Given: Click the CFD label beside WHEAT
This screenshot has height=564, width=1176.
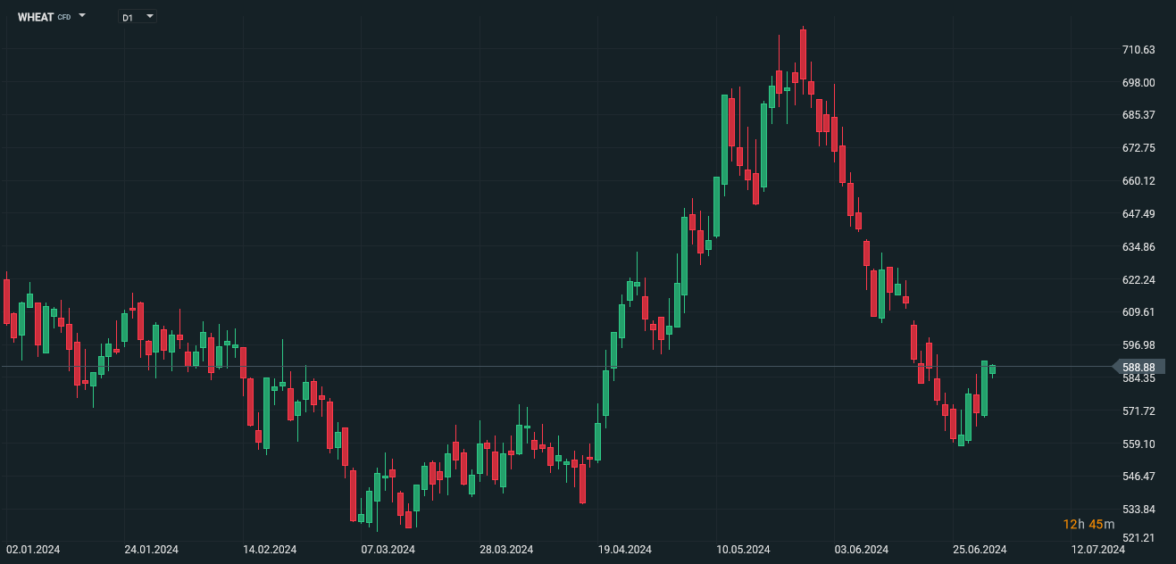Looking at the screenshot, I should tap(64, 17).
